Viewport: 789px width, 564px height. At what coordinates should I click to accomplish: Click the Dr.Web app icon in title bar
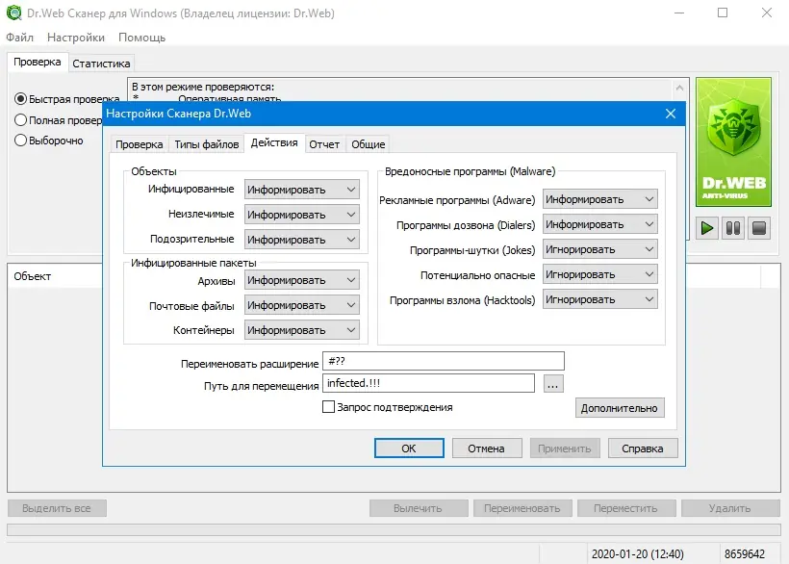click(x=13, y=13)
